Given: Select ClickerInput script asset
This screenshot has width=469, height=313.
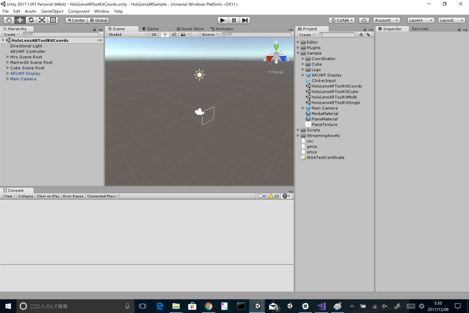Looking at the screenshot, I should click(323, 81).
